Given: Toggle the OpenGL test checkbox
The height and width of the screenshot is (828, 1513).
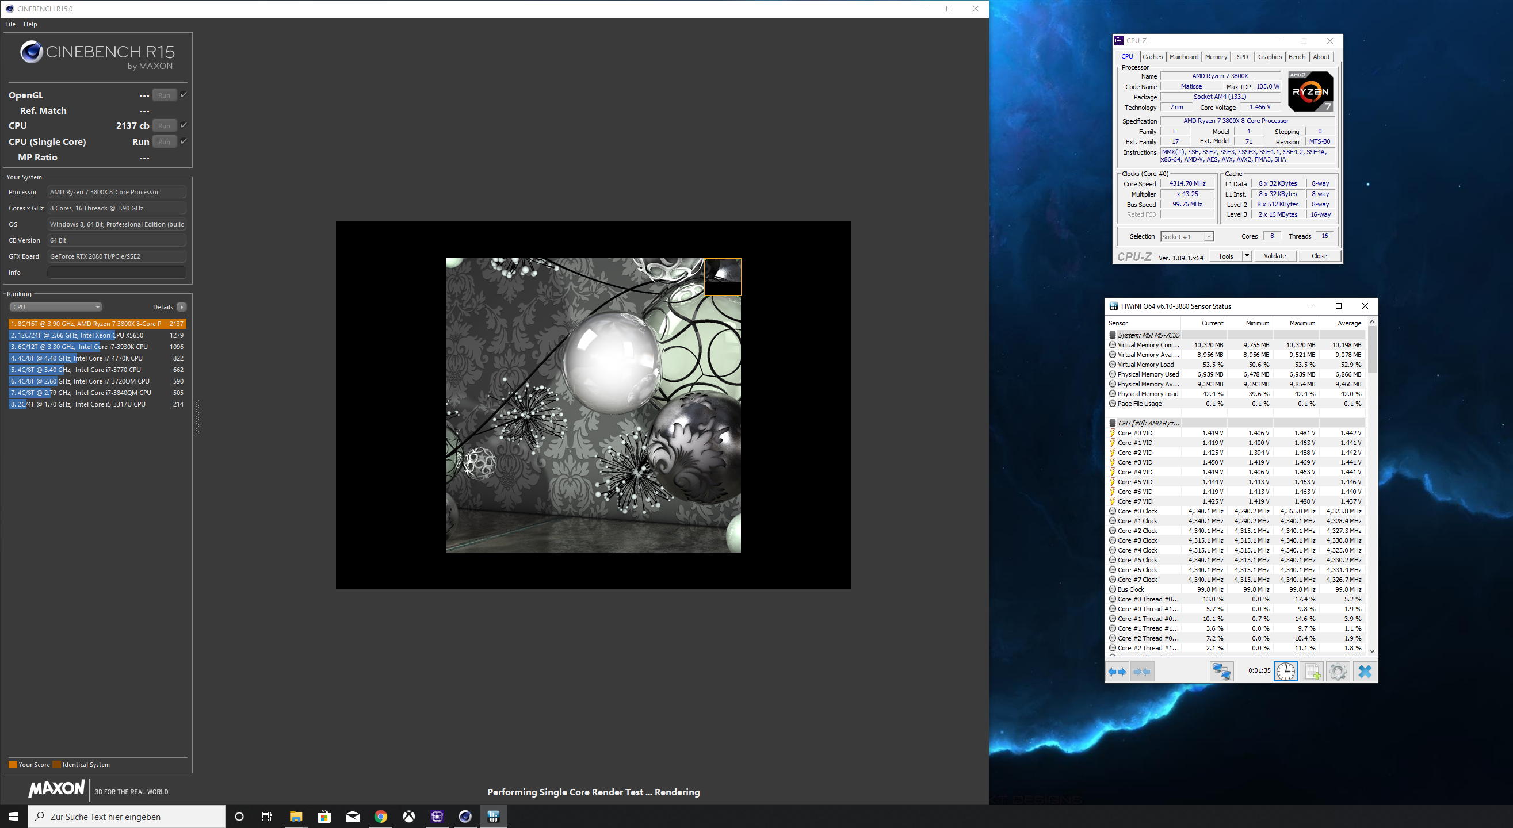Looking at the screenshot, I should click(x=184, y=94).
